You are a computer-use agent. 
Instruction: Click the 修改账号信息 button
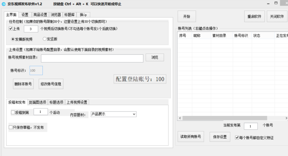(x=51, y=84)
